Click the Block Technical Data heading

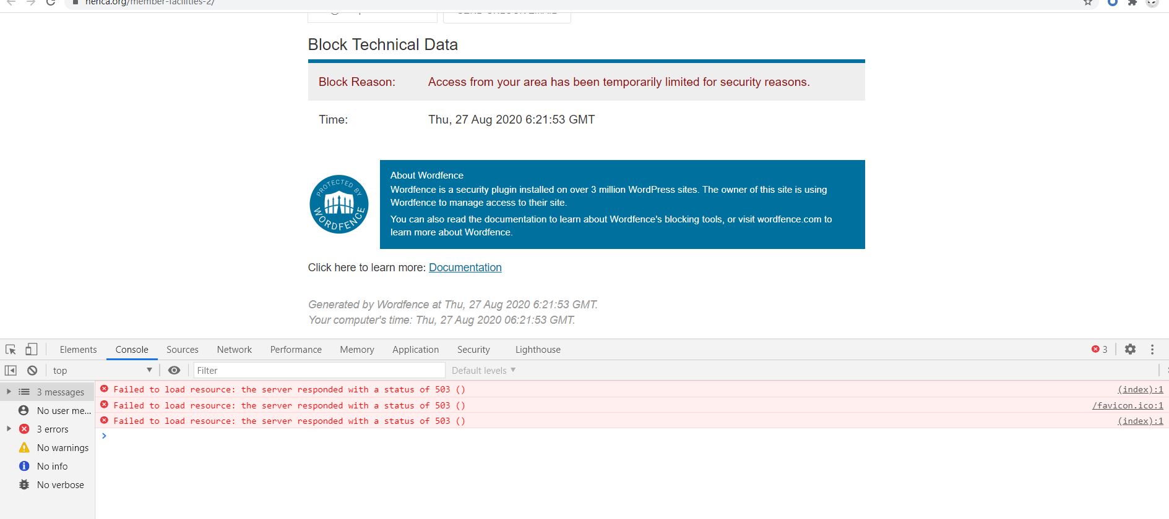(x=383, y=44)
